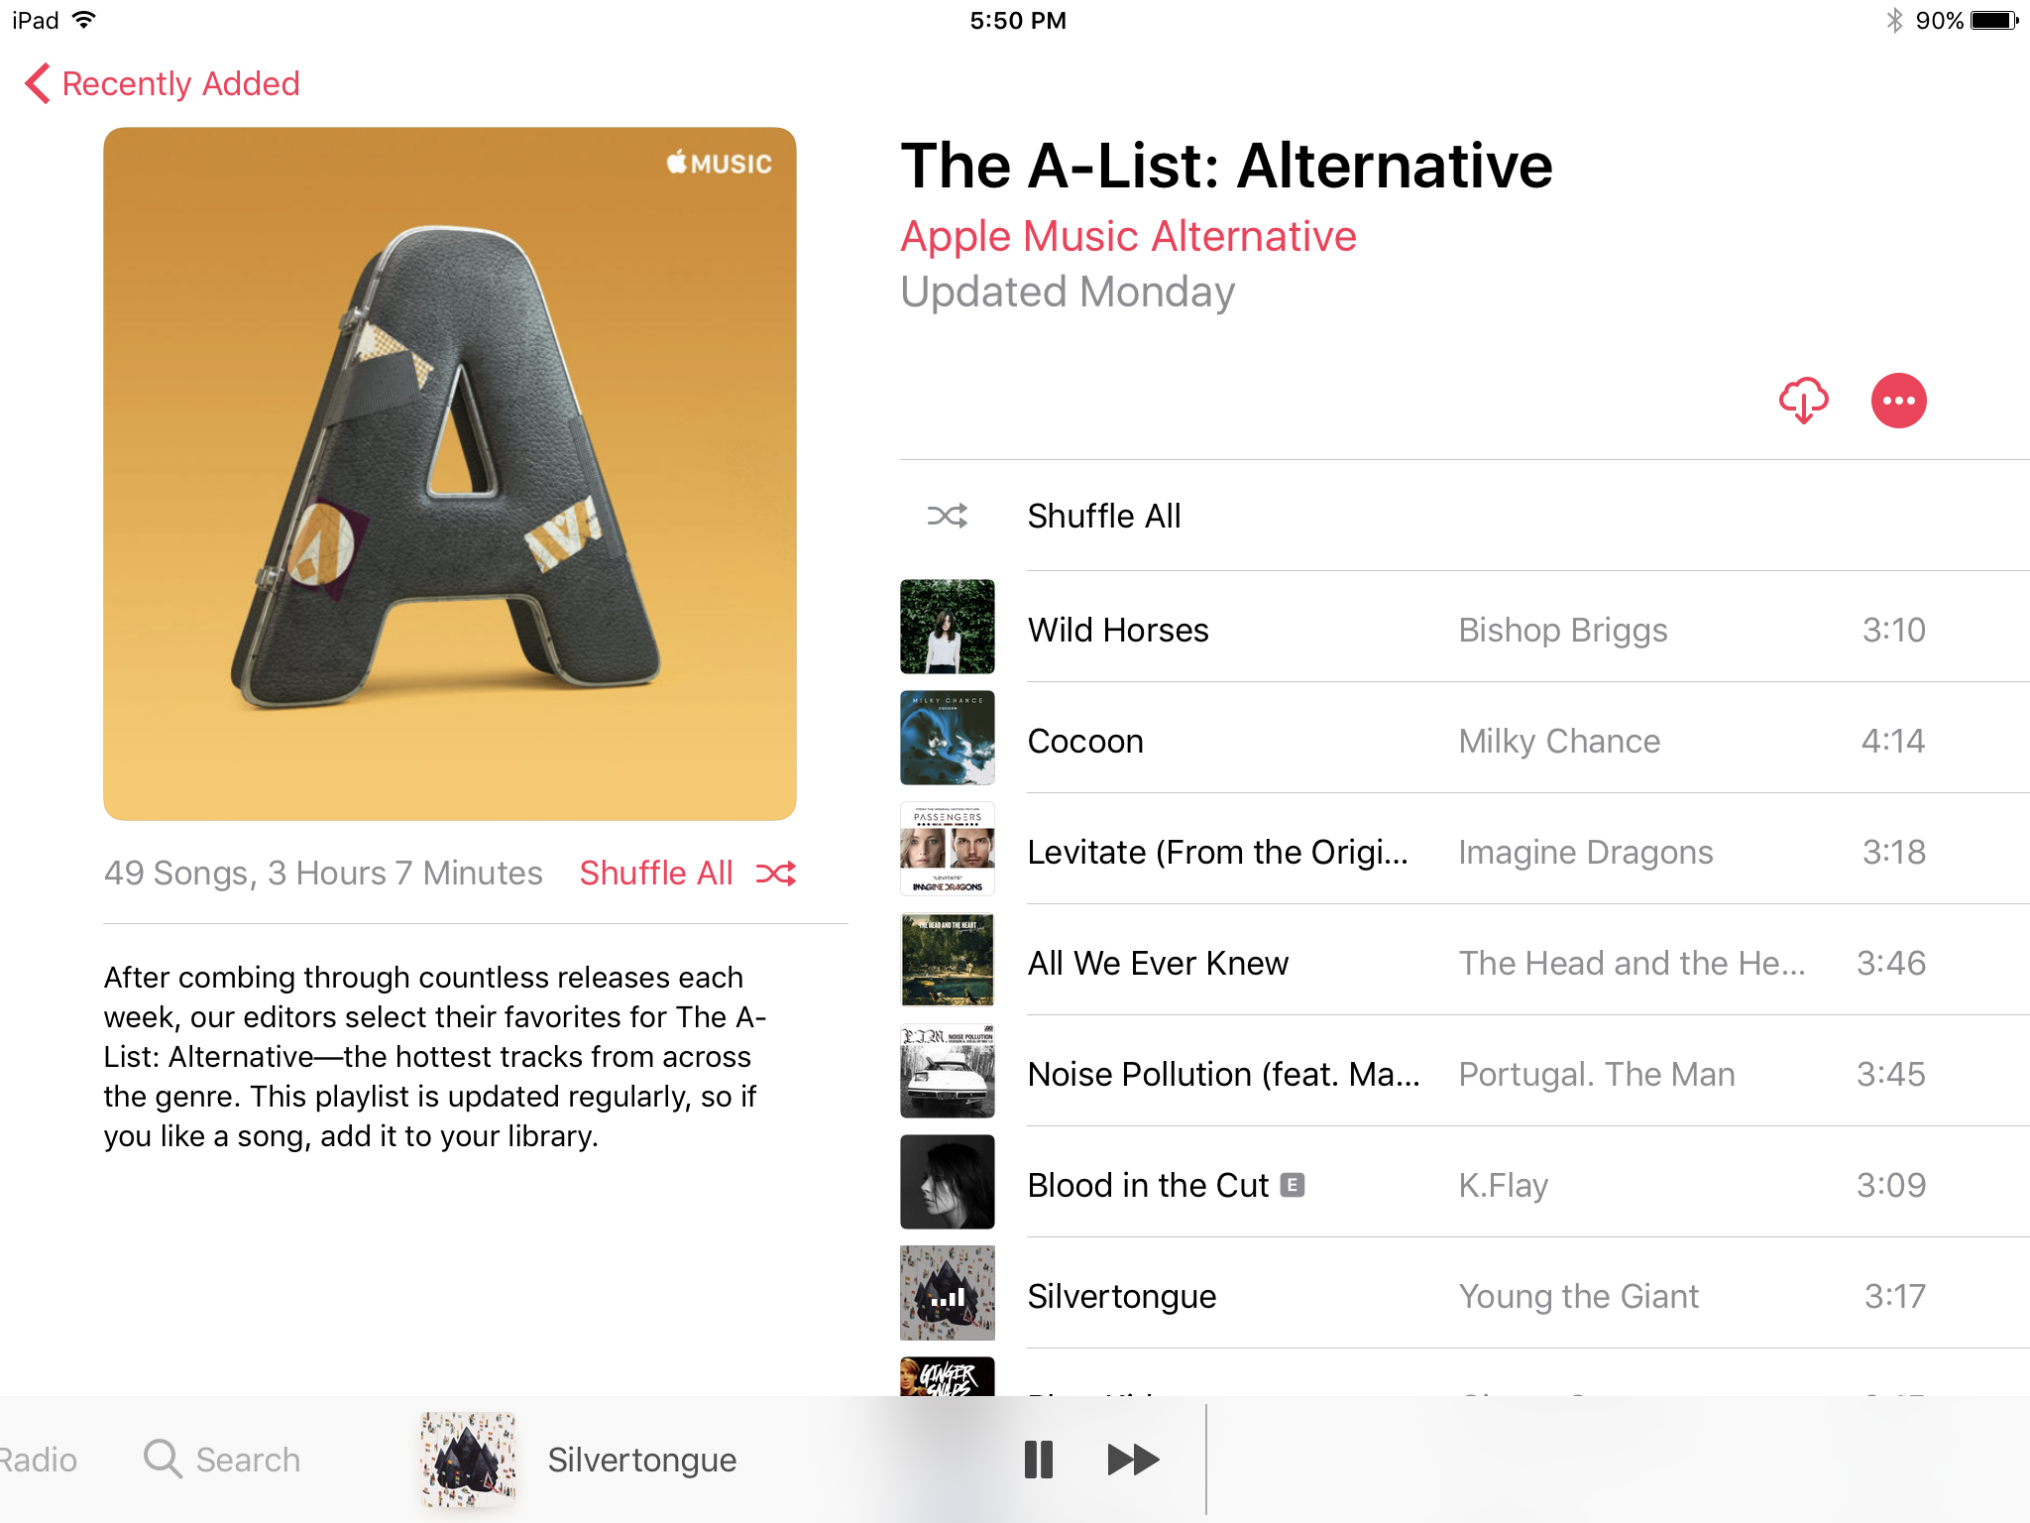Screen dimensions: 2030x1523
Task: Tap the A-List playlist artwork
Action: click(450, 474)
